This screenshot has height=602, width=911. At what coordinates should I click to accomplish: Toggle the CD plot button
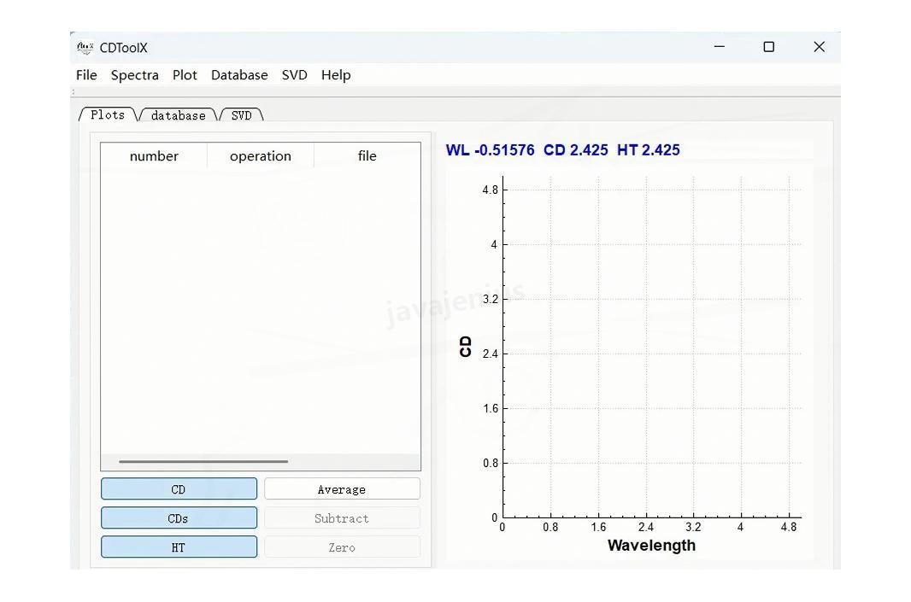[179, 488]
